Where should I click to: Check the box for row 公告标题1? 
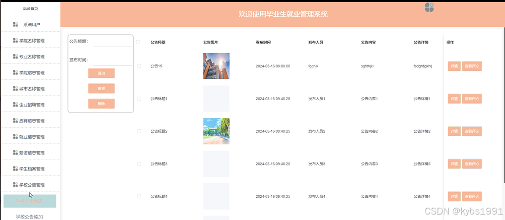coord(139,99)
